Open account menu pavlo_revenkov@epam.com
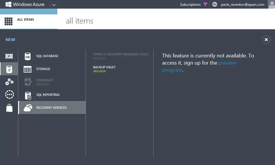275x165 pixels. pyautogui.click(x=242, y=5)
